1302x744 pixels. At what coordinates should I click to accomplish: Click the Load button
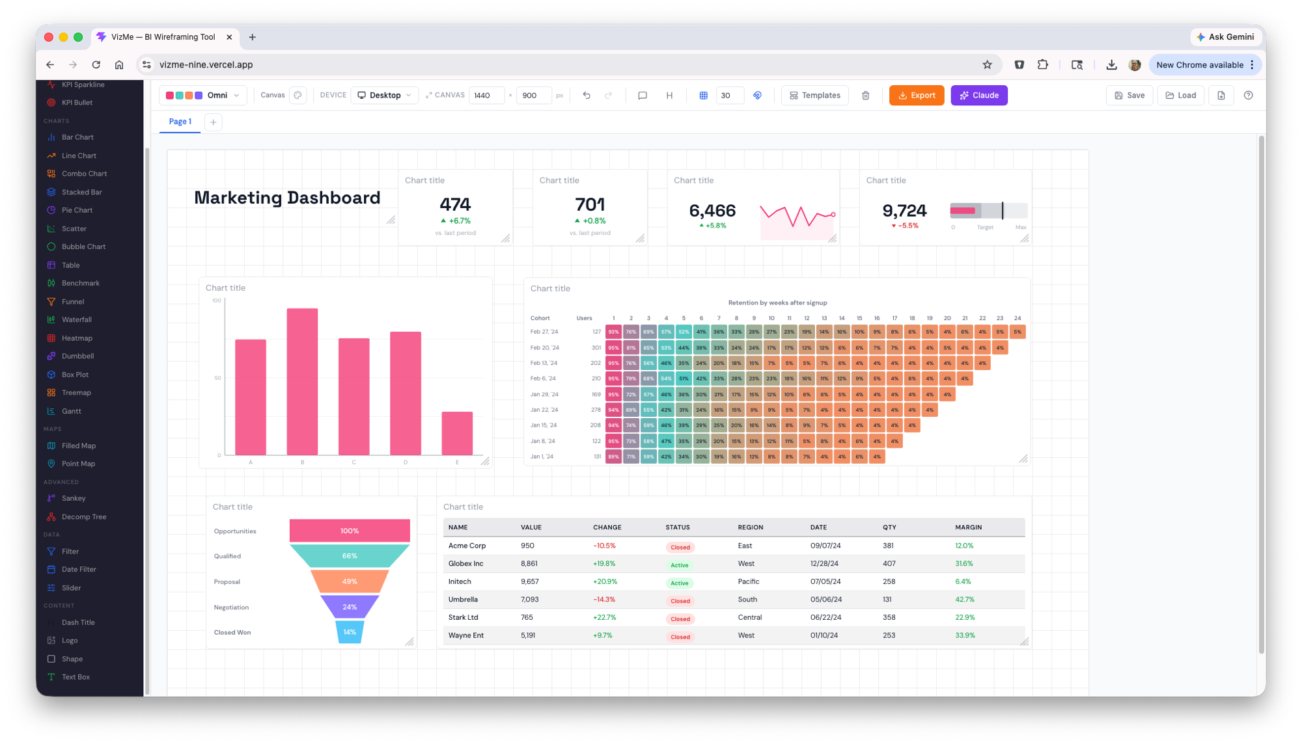click(1181, 96)
